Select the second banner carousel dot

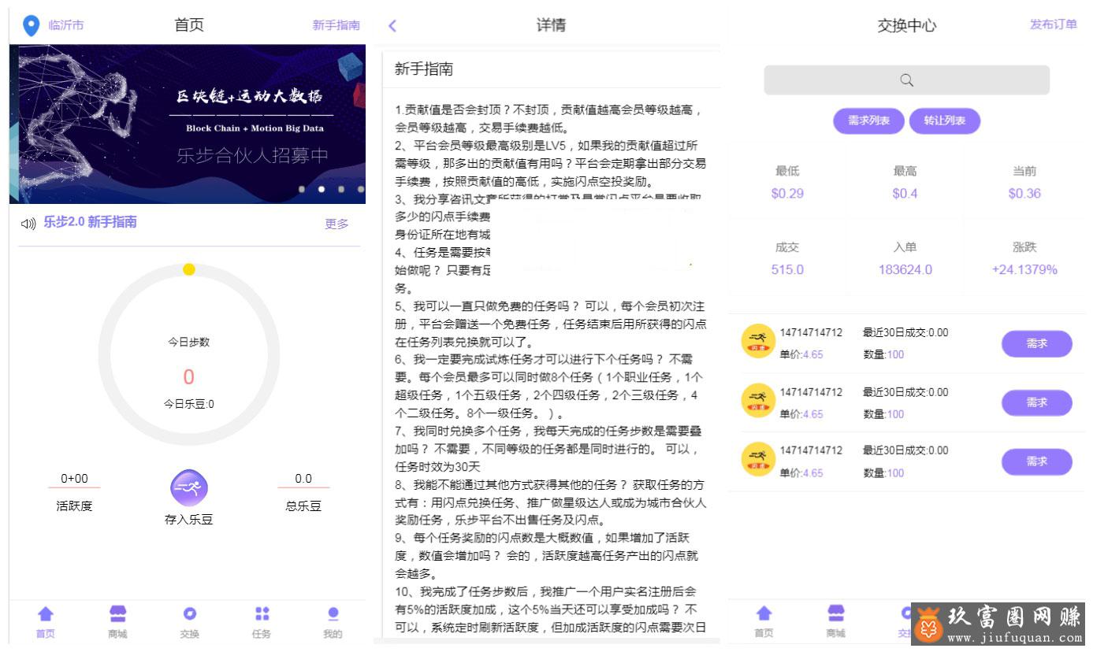point(322,189)
